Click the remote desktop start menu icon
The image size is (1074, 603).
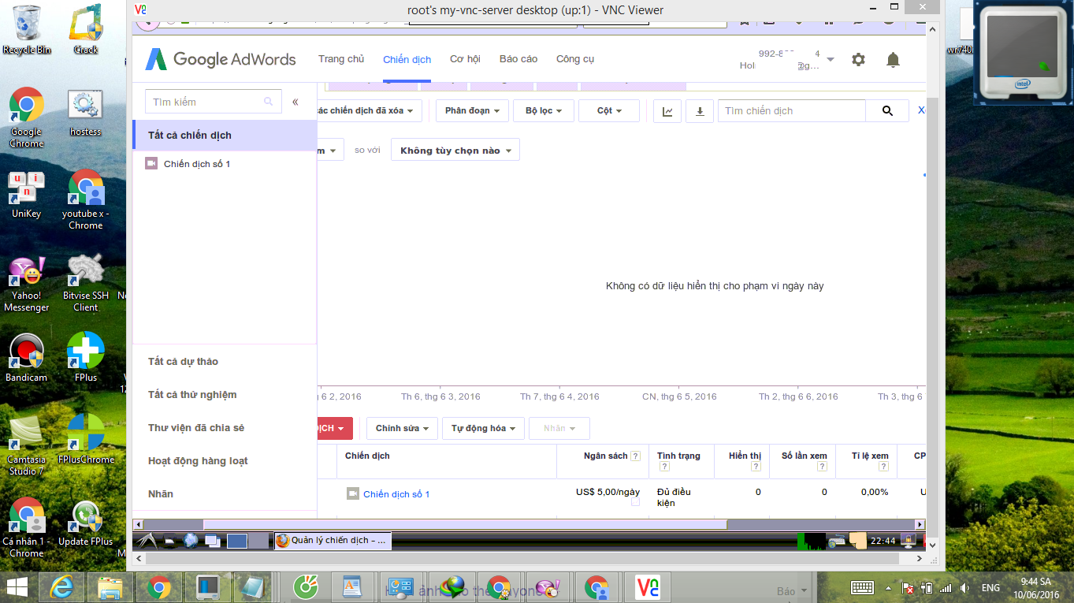tap(147, 541)
